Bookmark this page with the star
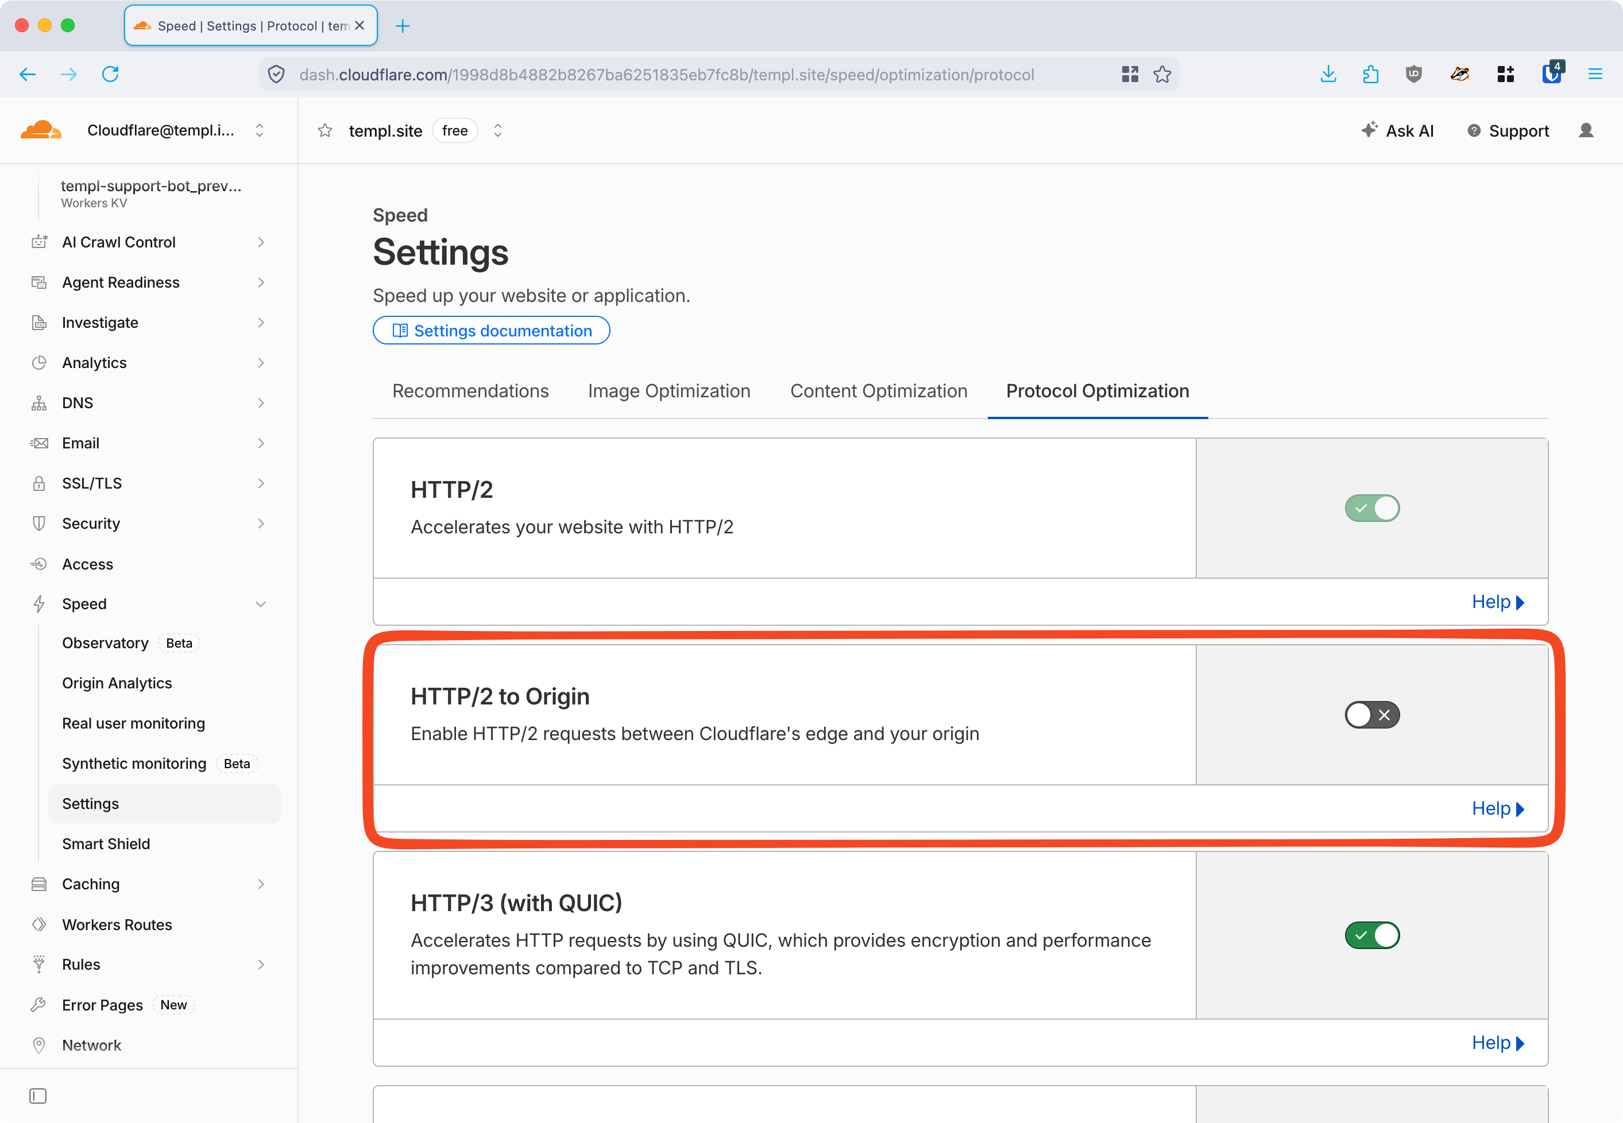This screenshot has height=1123, width=1623. (1162, 75)
